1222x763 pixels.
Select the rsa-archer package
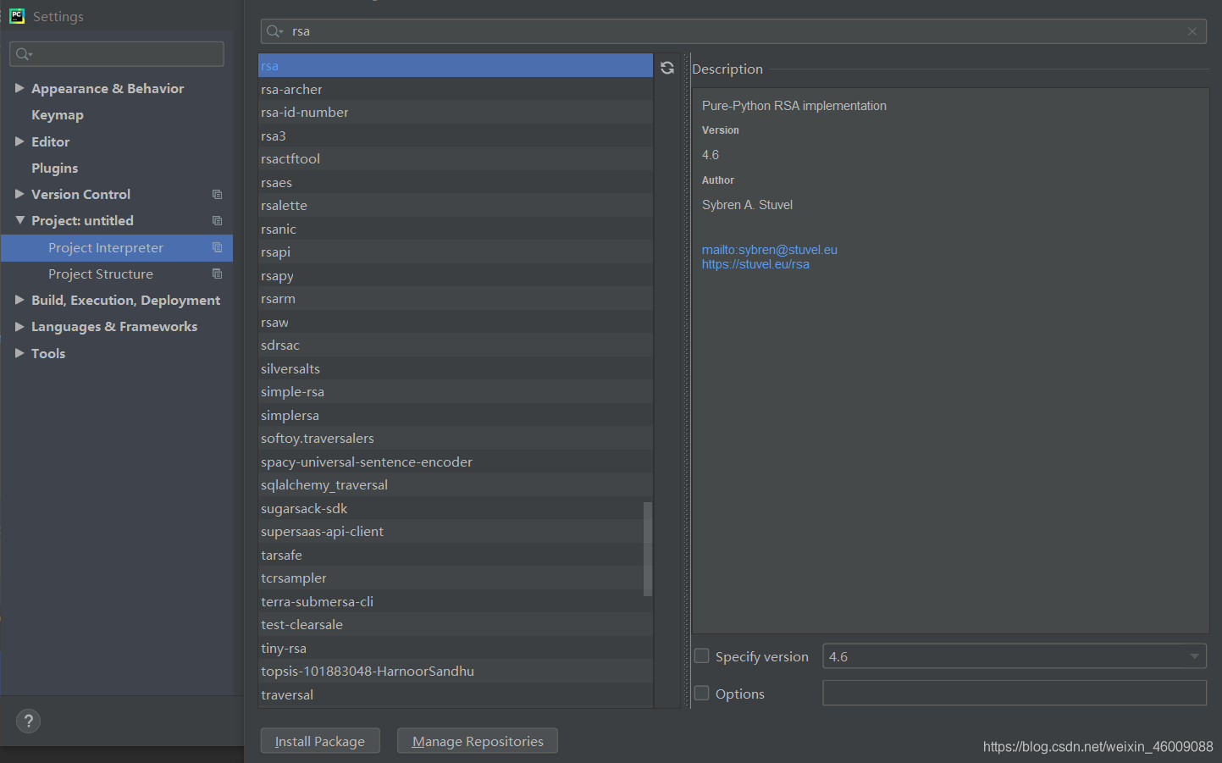[456, 89]
